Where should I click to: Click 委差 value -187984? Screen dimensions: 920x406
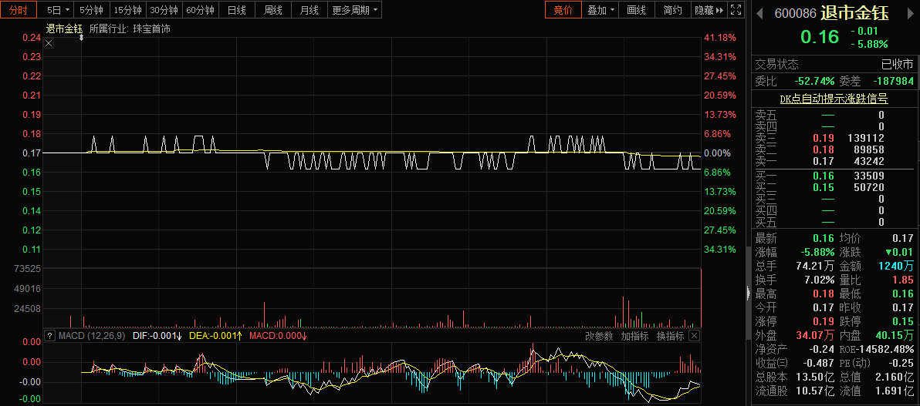[892, 81]
